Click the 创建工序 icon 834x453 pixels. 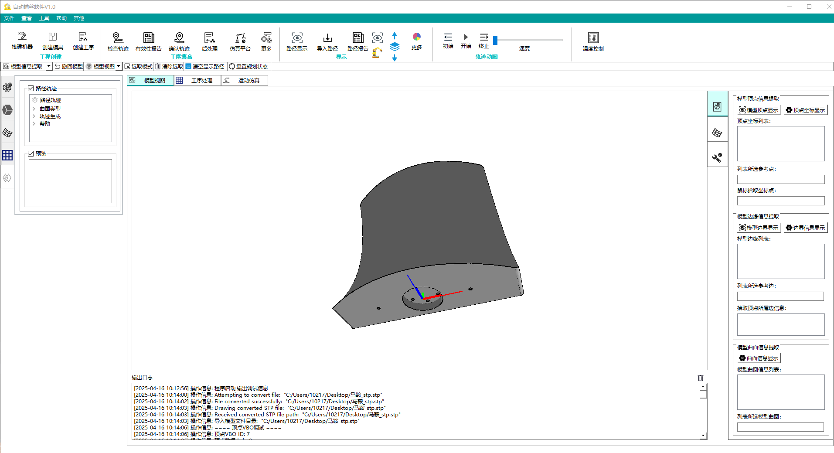83,41
